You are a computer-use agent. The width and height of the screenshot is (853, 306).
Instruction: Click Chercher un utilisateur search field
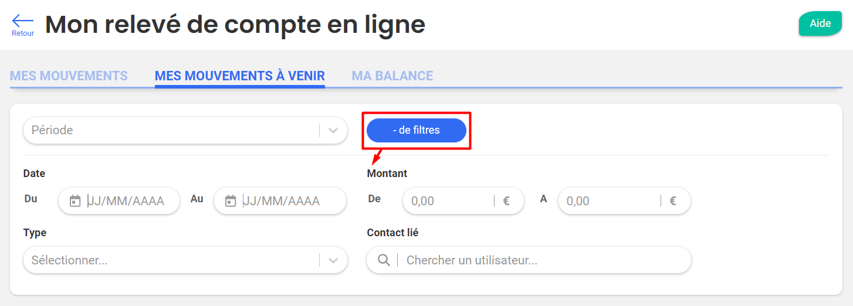pos(529,260)
